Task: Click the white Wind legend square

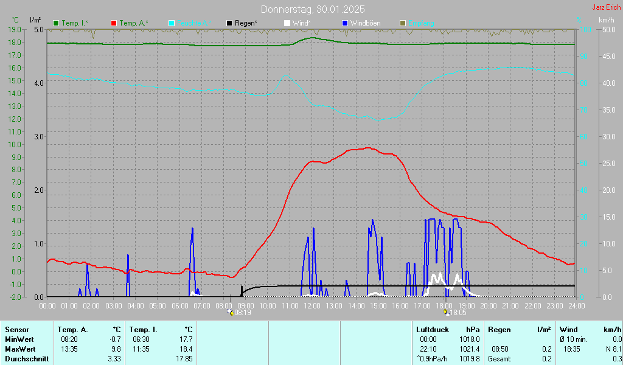Action: click(x=287, y=23)
